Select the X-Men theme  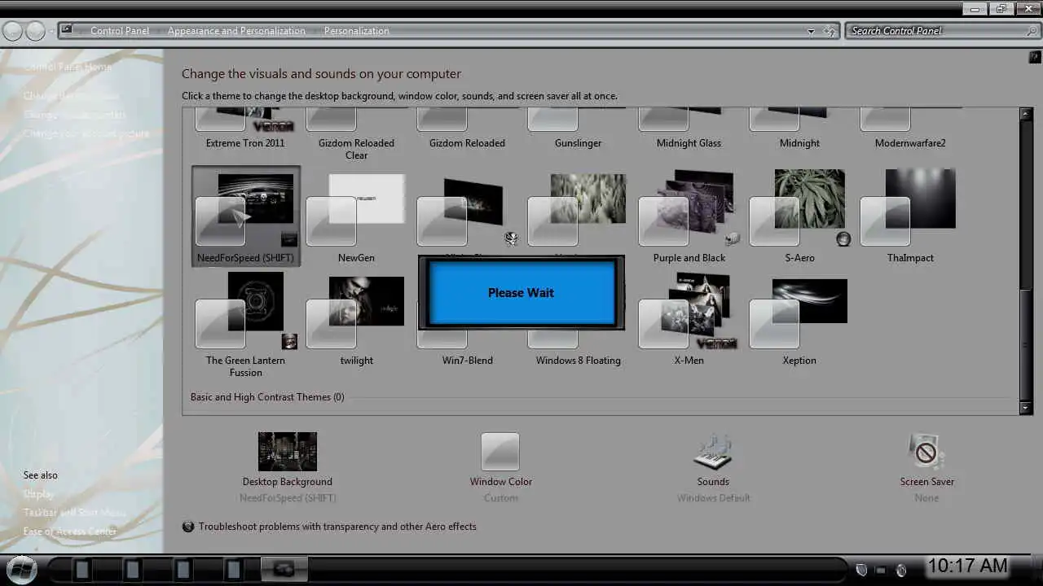[x=689, y=319]
